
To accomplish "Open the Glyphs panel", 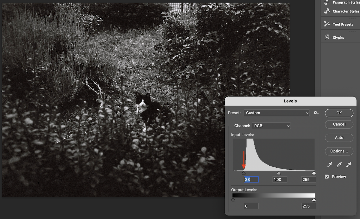I will (x=334, y=38).
